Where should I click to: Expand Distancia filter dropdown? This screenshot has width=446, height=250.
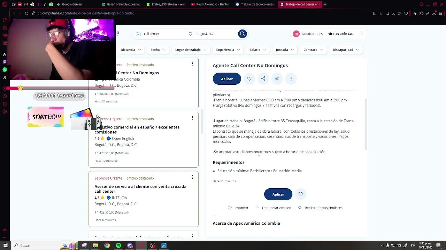pyautogui.click(x=131, y=50)
